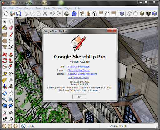Image resolution: width=160 pixels, height=130 pixels.
Task: Open the Camera menu
Action: click(28, 8)
